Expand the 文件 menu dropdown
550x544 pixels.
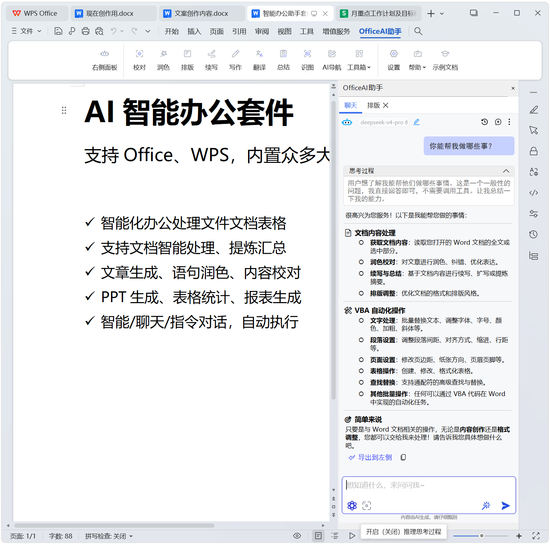click(x=27, y=31)
